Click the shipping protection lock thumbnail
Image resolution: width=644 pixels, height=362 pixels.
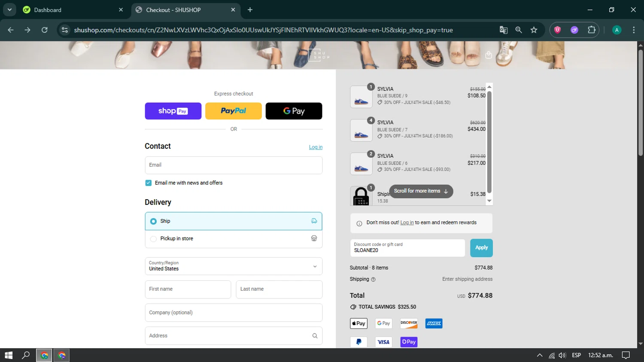click(x=361, y=196)
